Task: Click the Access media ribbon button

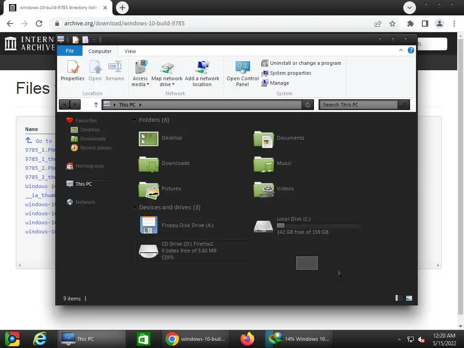Action: [140, 73]
